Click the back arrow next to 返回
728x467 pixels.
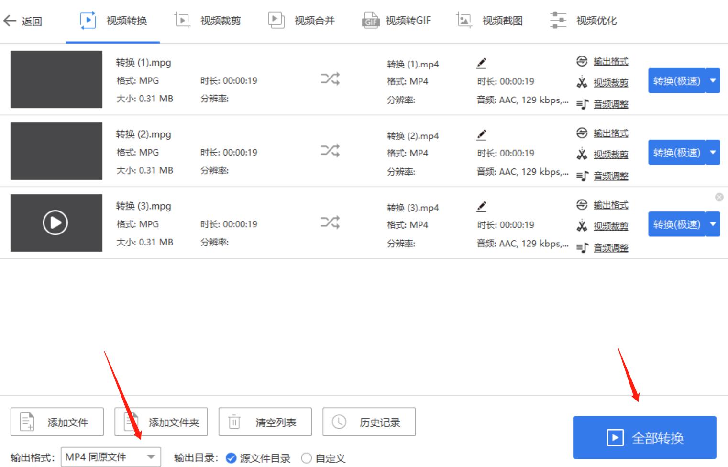tap(11, 20)
